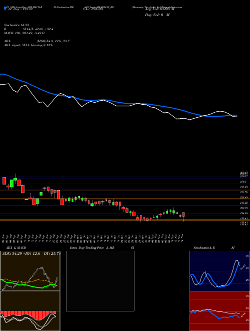
Task: Click the 'SI 14/3: 42.66 / 32.4' reading
Action: 38,29
